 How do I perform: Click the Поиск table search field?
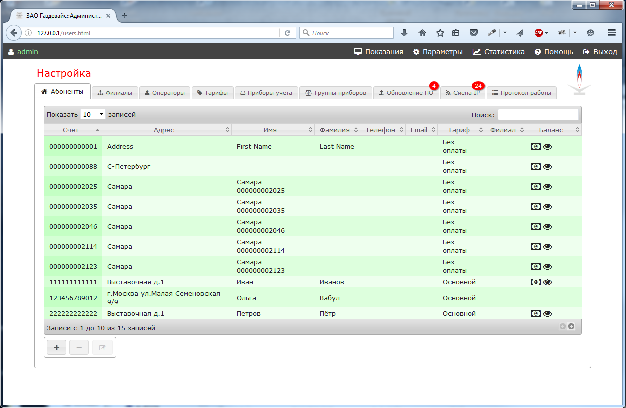[x=538, y=115]
